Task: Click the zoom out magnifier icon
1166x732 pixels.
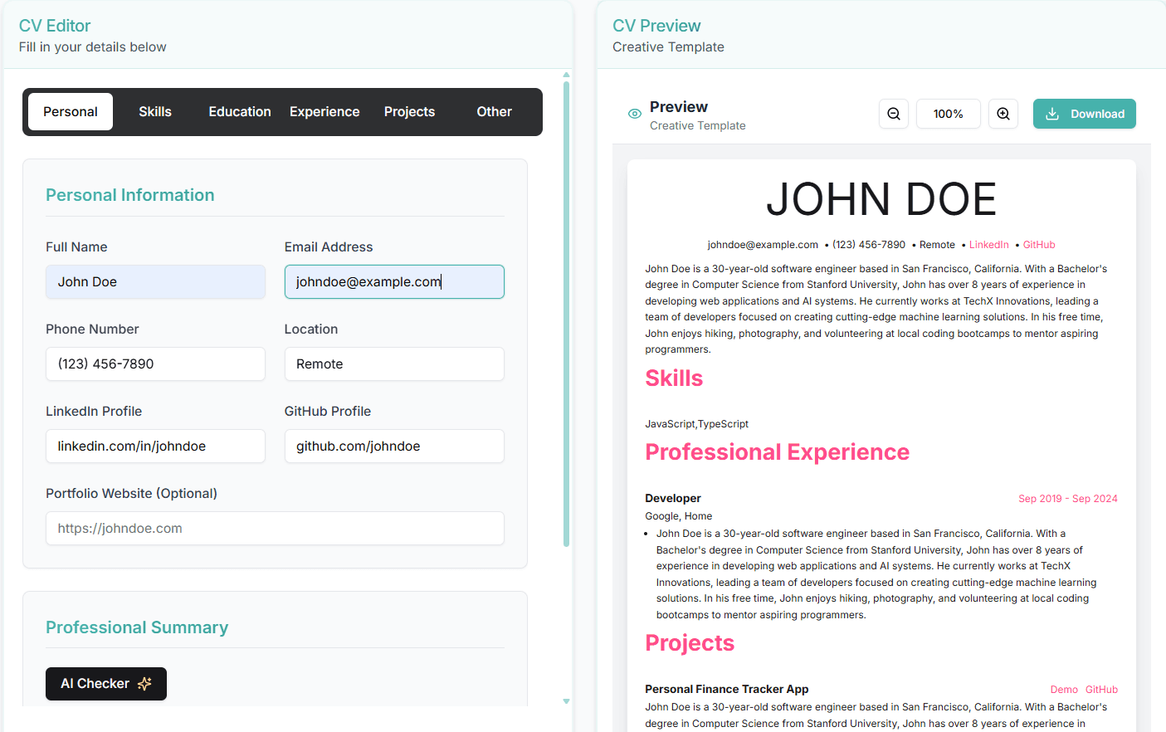Action: coord(894,114)
